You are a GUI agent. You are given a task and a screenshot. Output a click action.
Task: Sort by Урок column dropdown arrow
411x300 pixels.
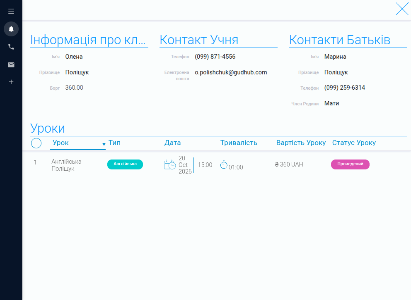tap(104, 144)
